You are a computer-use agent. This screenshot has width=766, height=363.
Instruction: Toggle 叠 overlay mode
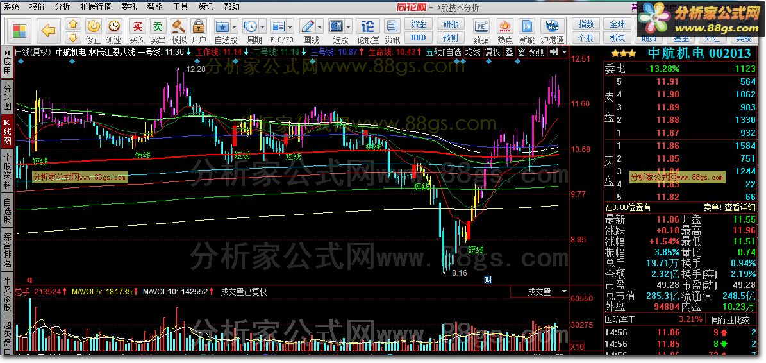509,52
